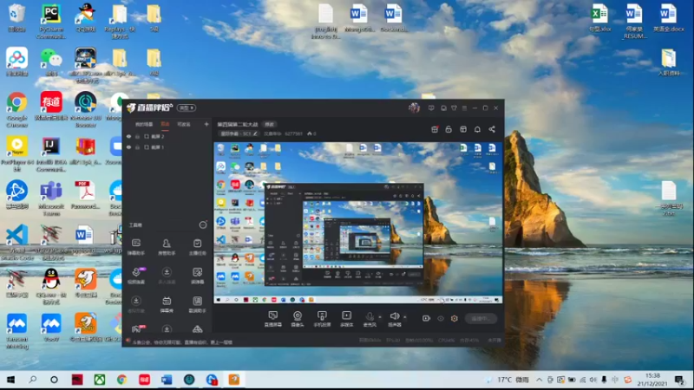This screenshot has height=390, width=694.
Task: Open the mode dropdown beside the app logo
Action: point(187,107)
